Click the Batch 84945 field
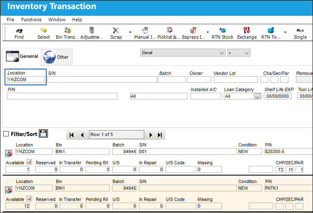This screenshot has height=213, width=313. 124,188
